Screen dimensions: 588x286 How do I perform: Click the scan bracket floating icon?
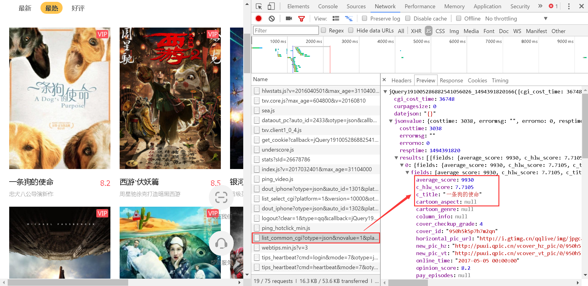(221, 198)
